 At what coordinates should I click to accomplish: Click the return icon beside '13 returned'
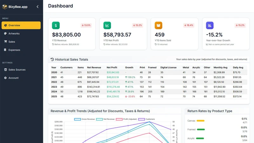point(156,44)
